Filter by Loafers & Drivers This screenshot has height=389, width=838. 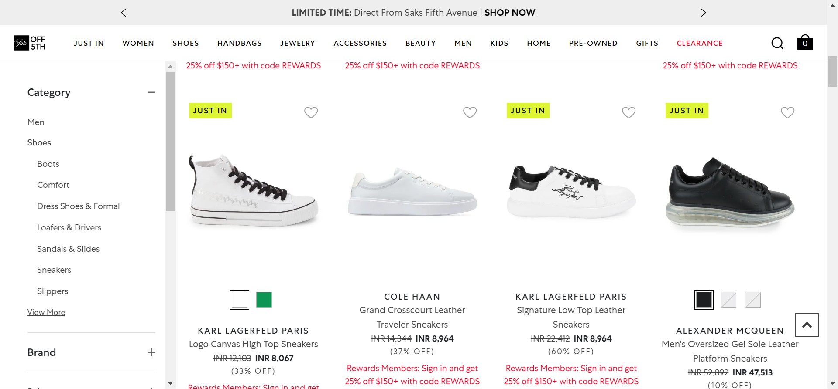click(69, 227)
